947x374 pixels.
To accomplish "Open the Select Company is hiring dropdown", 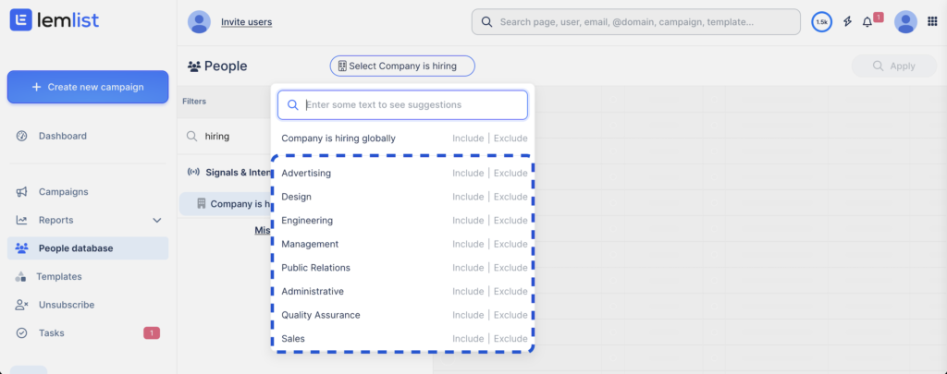I will click(x=401, y=66).
